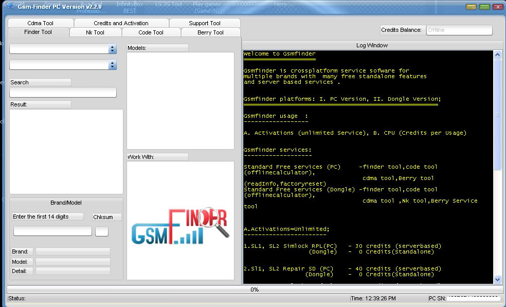Viewport: 506px width, 307px height.
Task: Click the Model output field
Action: (73, 261)
